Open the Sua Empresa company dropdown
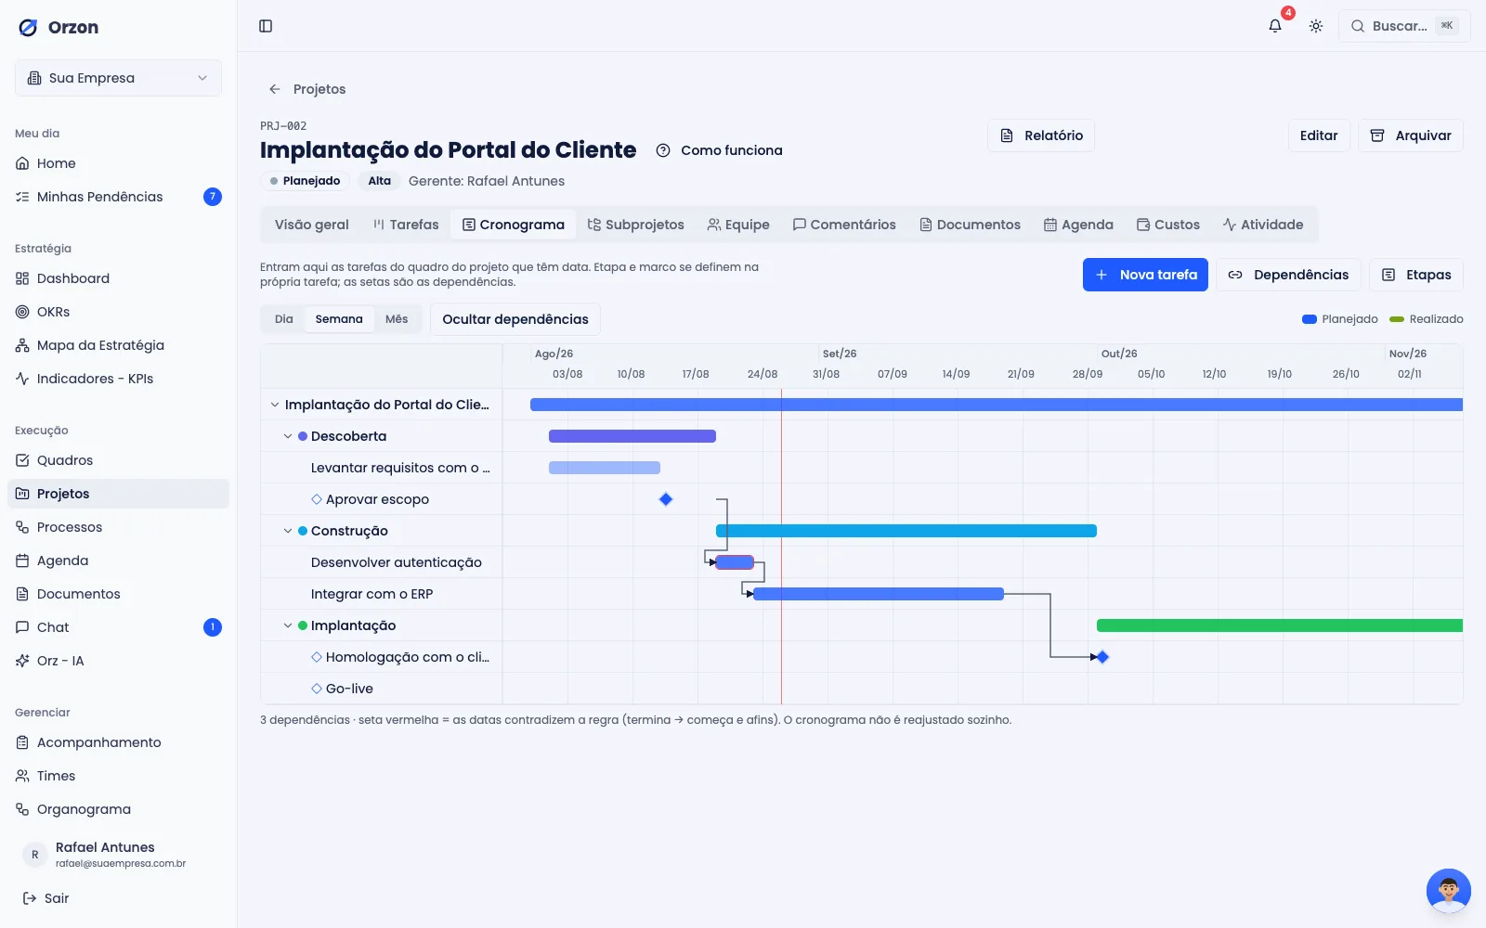 pos(118,78)
